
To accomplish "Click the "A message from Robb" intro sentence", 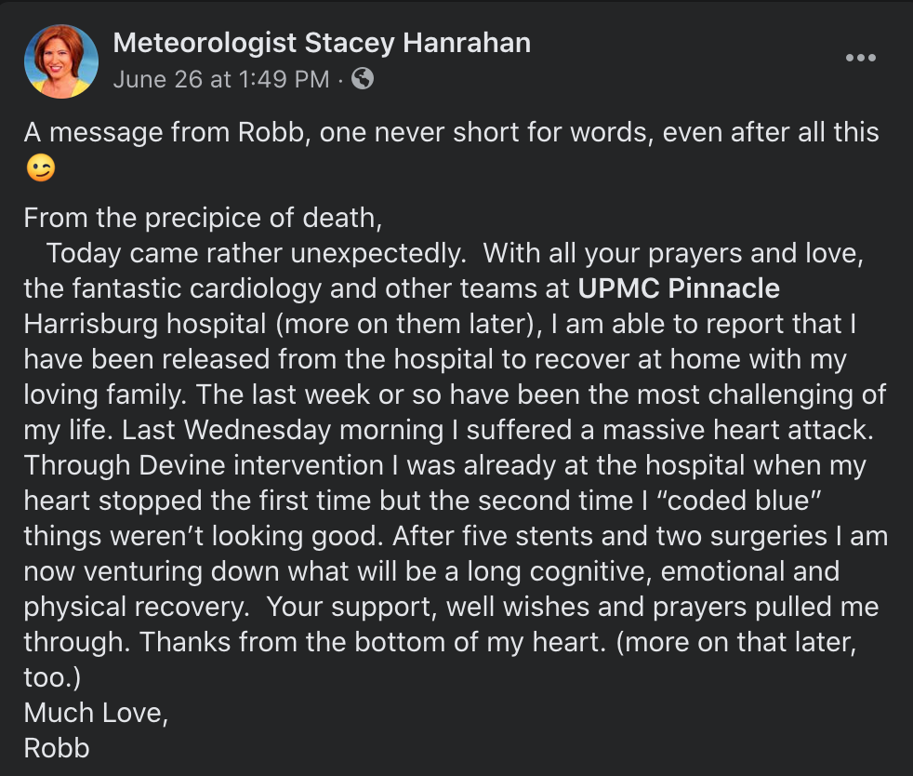I will click(451, 132).
